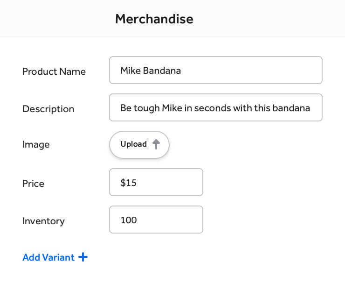Click the Price label
The width and height of the screenshot is (345, 284).
click(x=33, y=184)
